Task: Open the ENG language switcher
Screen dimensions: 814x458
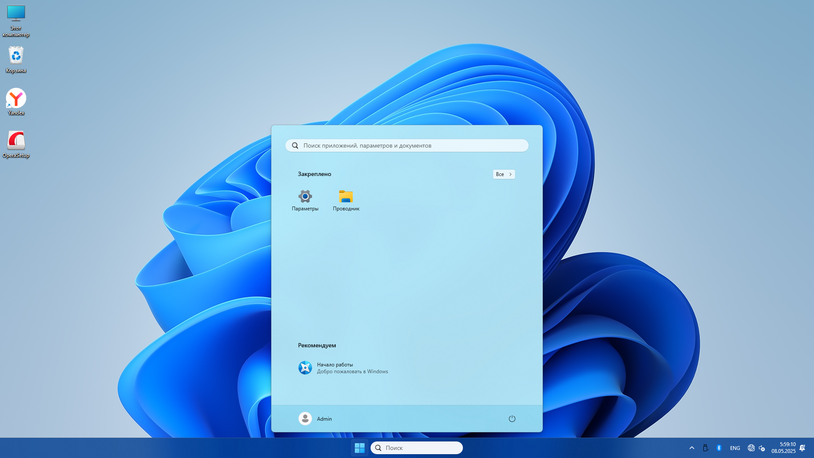Action: point(735,448)
